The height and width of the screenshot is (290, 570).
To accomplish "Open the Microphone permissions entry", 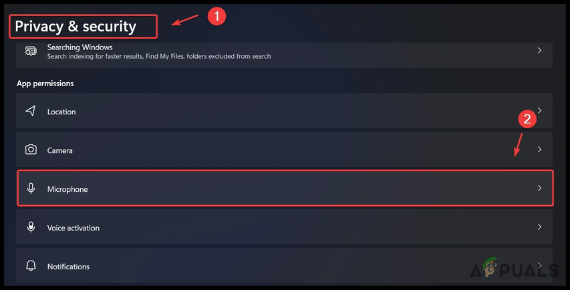I will point(285,188).
